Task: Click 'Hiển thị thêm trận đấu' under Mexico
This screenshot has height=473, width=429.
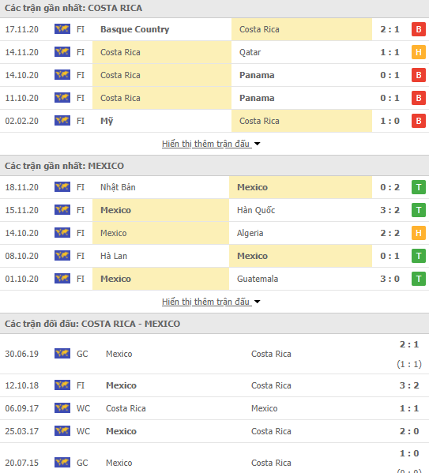Action: click(206, 302)
